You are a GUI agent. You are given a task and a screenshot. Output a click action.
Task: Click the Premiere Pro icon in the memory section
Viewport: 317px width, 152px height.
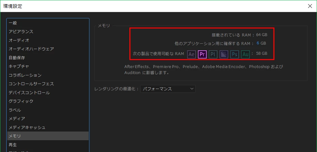202,54
